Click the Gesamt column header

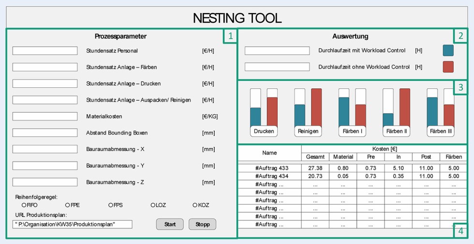[x=315, y=157]
